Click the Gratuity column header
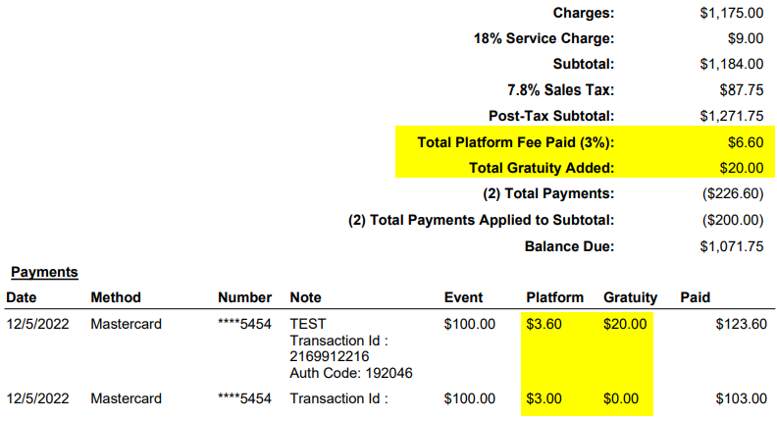 pyautogui.click(x=630, y=297)
